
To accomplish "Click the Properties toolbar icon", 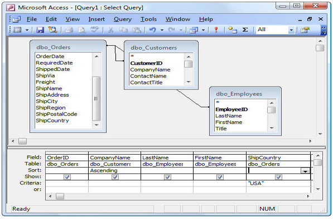I will [x=305, y=30].
